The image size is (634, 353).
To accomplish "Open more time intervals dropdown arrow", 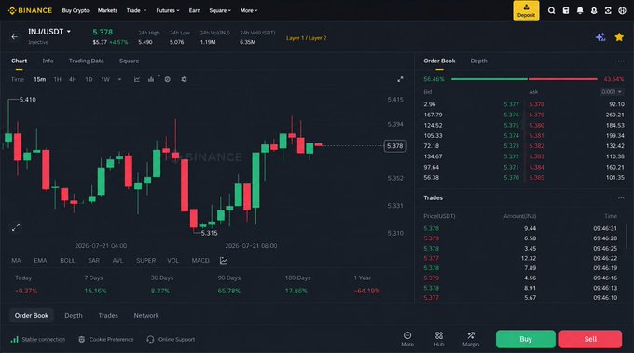I will pos(119,79).
